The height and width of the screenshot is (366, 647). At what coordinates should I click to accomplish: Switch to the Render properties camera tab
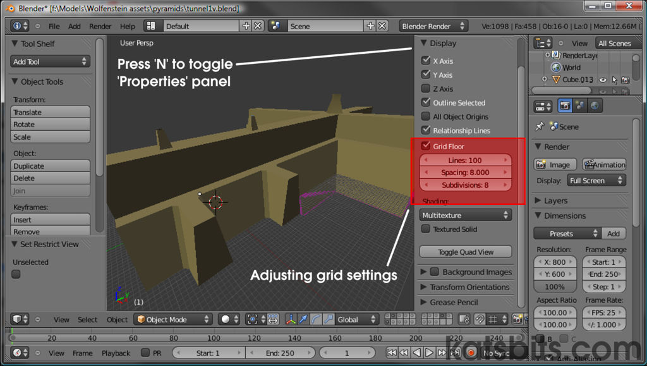pos(565,106)
